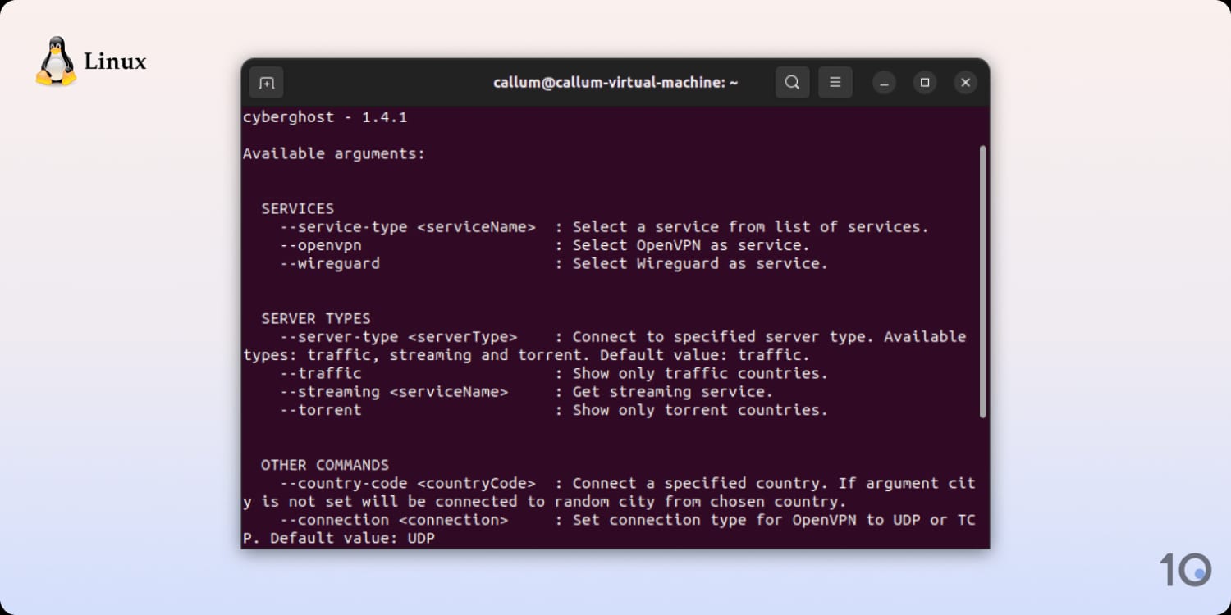Click the OTHER COMMANDS section heading
This screenshot has height=615, width=1231.
coord(325,465)
